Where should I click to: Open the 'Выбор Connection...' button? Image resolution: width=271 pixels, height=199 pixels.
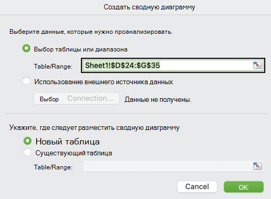[x=77, y=99]
